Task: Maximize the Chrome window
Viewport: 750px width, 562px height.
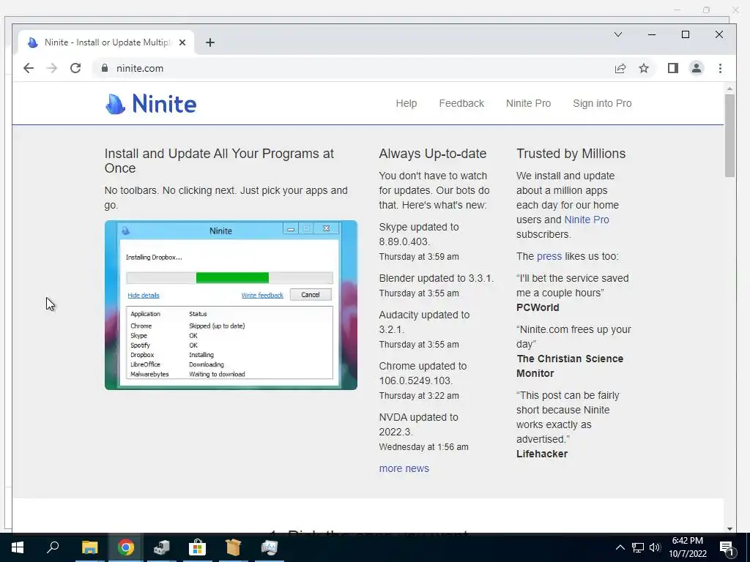Action: click(686, 34)
